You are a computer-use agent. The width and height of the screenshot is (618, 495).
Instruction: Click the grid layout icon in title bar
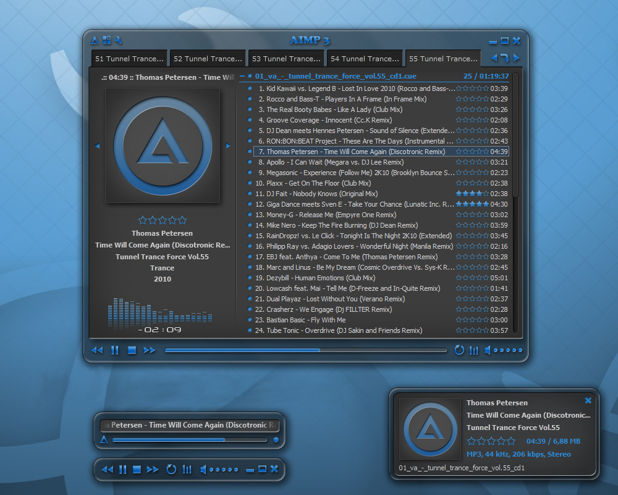tap(107, 41)
